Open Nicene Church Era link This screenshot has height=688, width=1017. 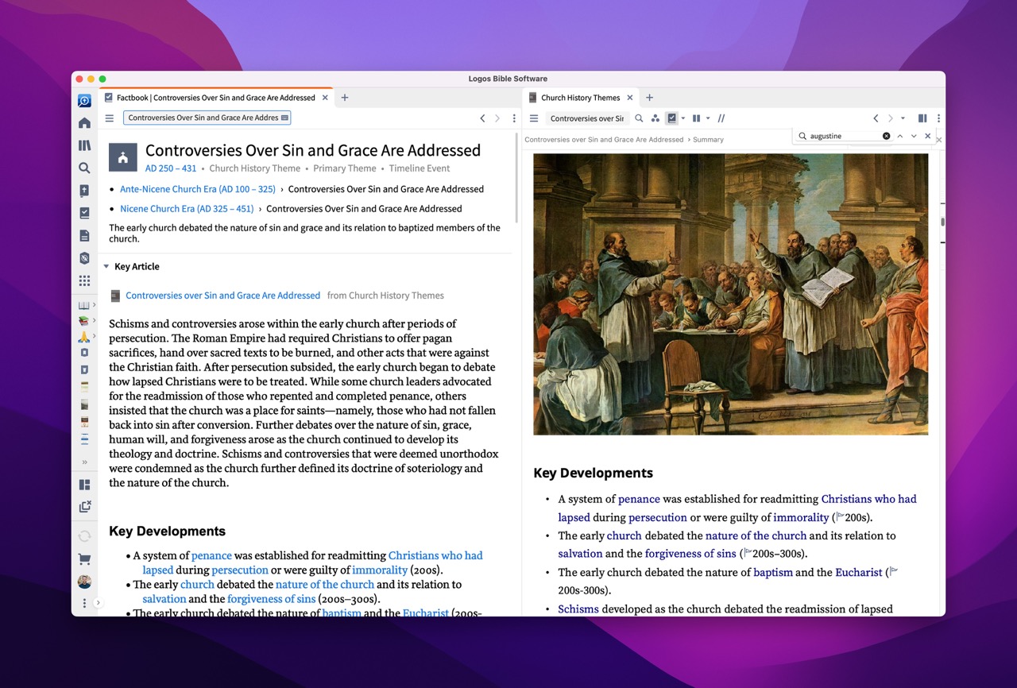click(187, 209)
